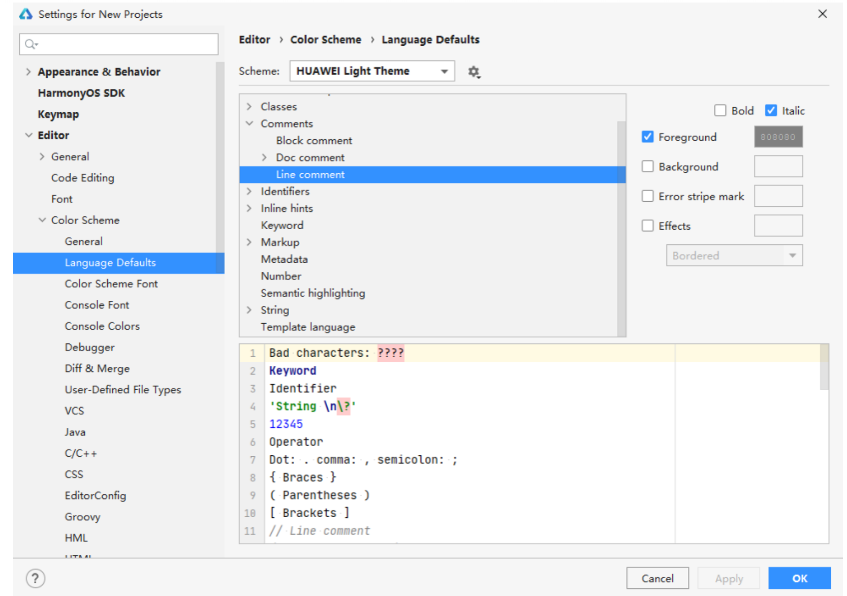Expand the General node under Editor
Image resolution: width=847 pixels, height=596 pixels.
coord(42,156)
